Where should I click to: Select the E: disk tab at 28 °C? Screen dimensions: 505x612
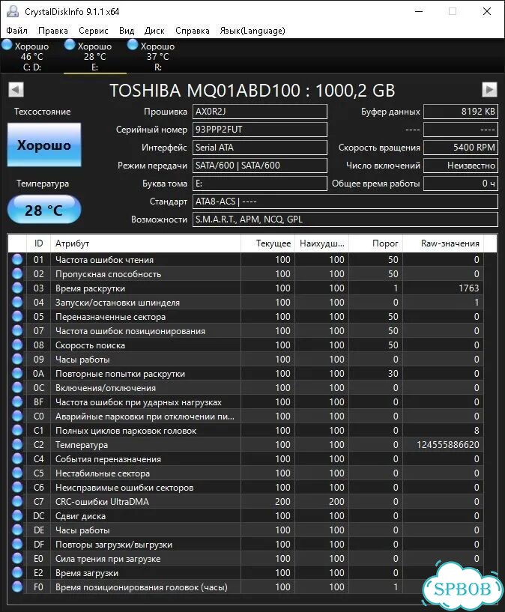(95, 56)
